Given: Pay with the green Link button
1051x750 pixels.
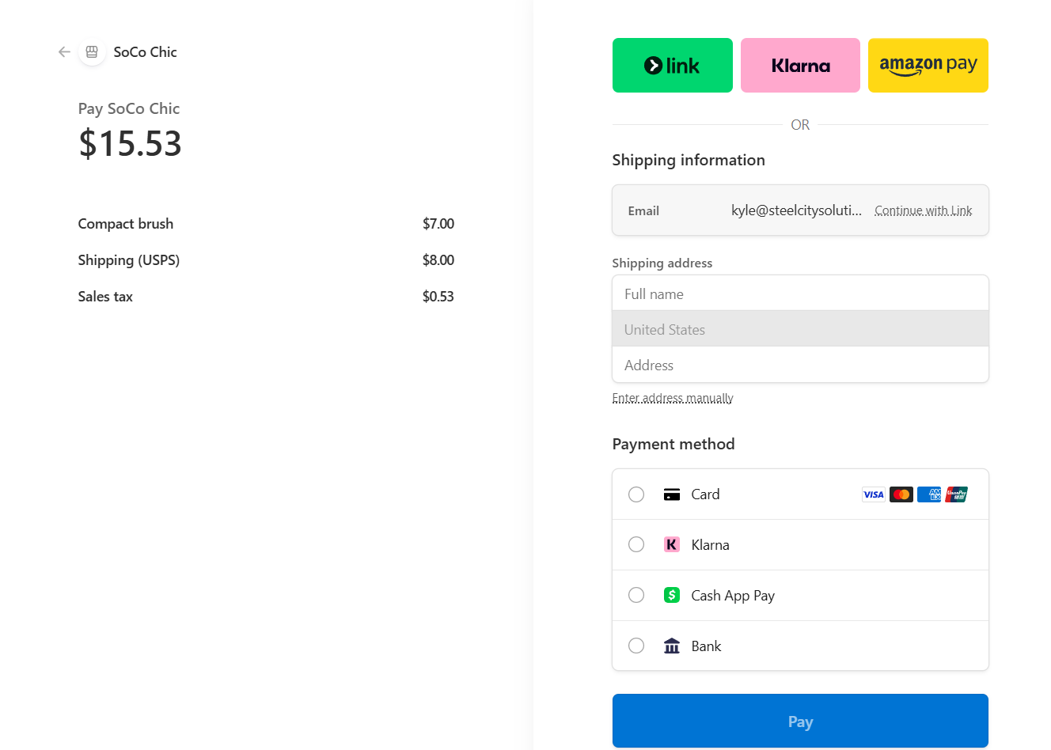Looking at the screenshot, I should click(673, 66).
